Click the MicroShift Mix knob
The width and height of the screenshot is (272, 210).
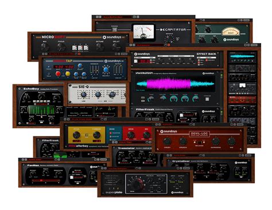click(x=45, y=47)
